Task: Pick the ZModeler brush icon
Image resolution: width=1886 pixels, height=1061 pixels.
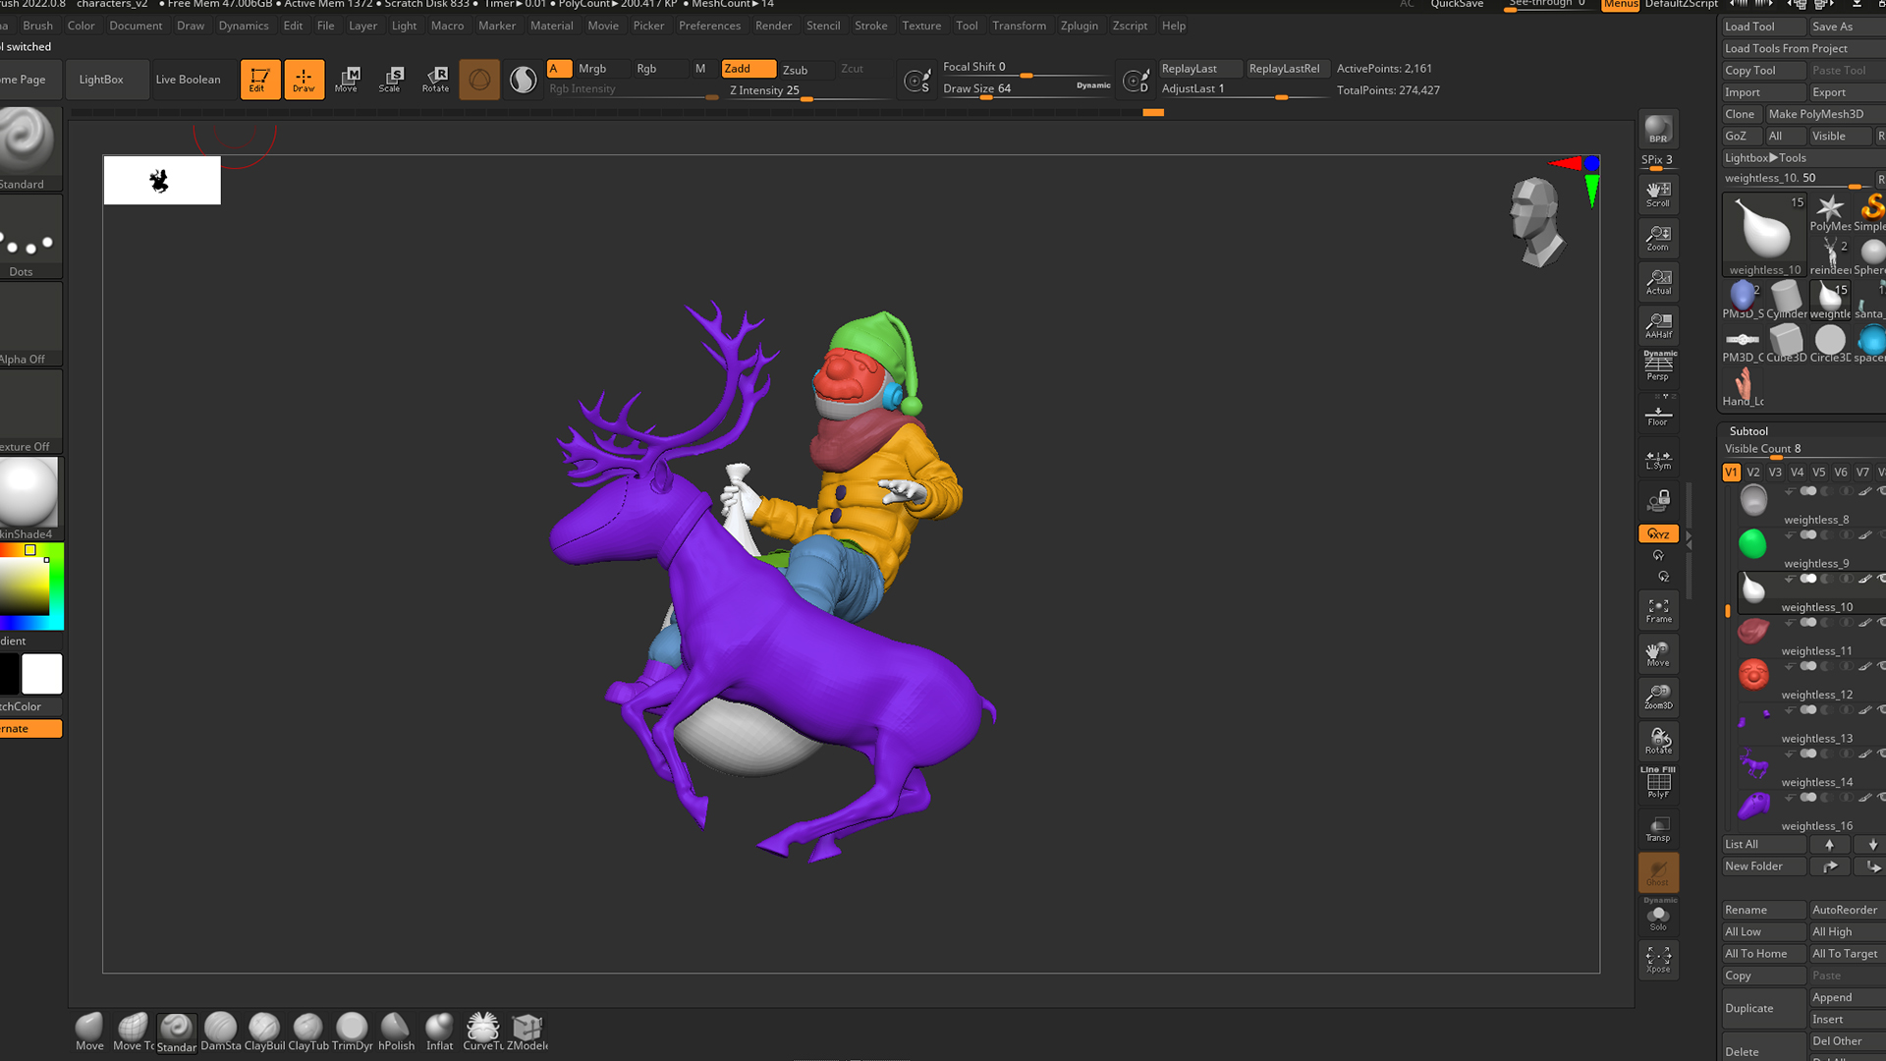Action: (527, 1029)
